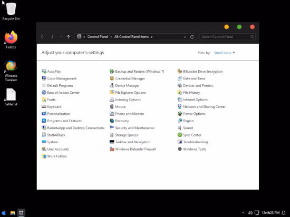Click the Keyboard icon

[44, 107]
